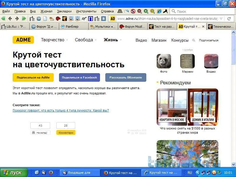Launch Firefox from the quick launch icon
This screenshot has width=236, height=177.
coord(51,173)
